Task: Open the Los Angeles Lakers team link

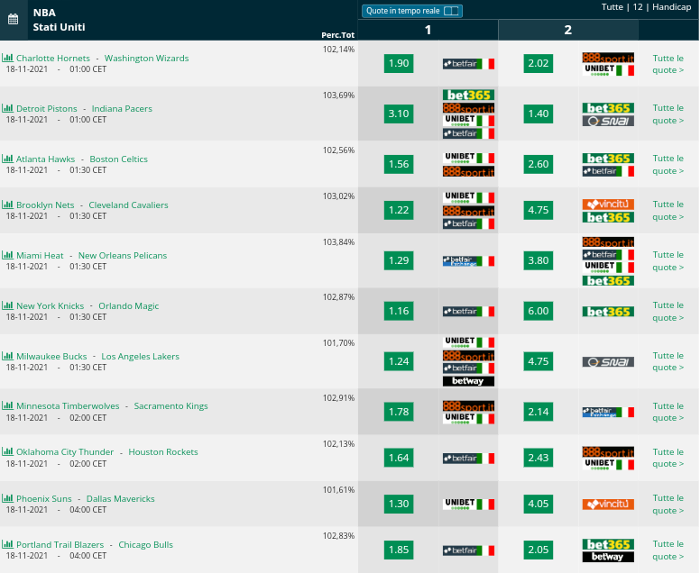Action: [140, 356]
